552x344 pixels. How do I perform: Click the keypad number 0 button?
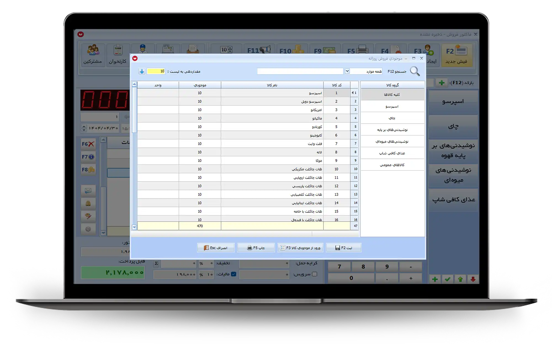tap(351, 278)
